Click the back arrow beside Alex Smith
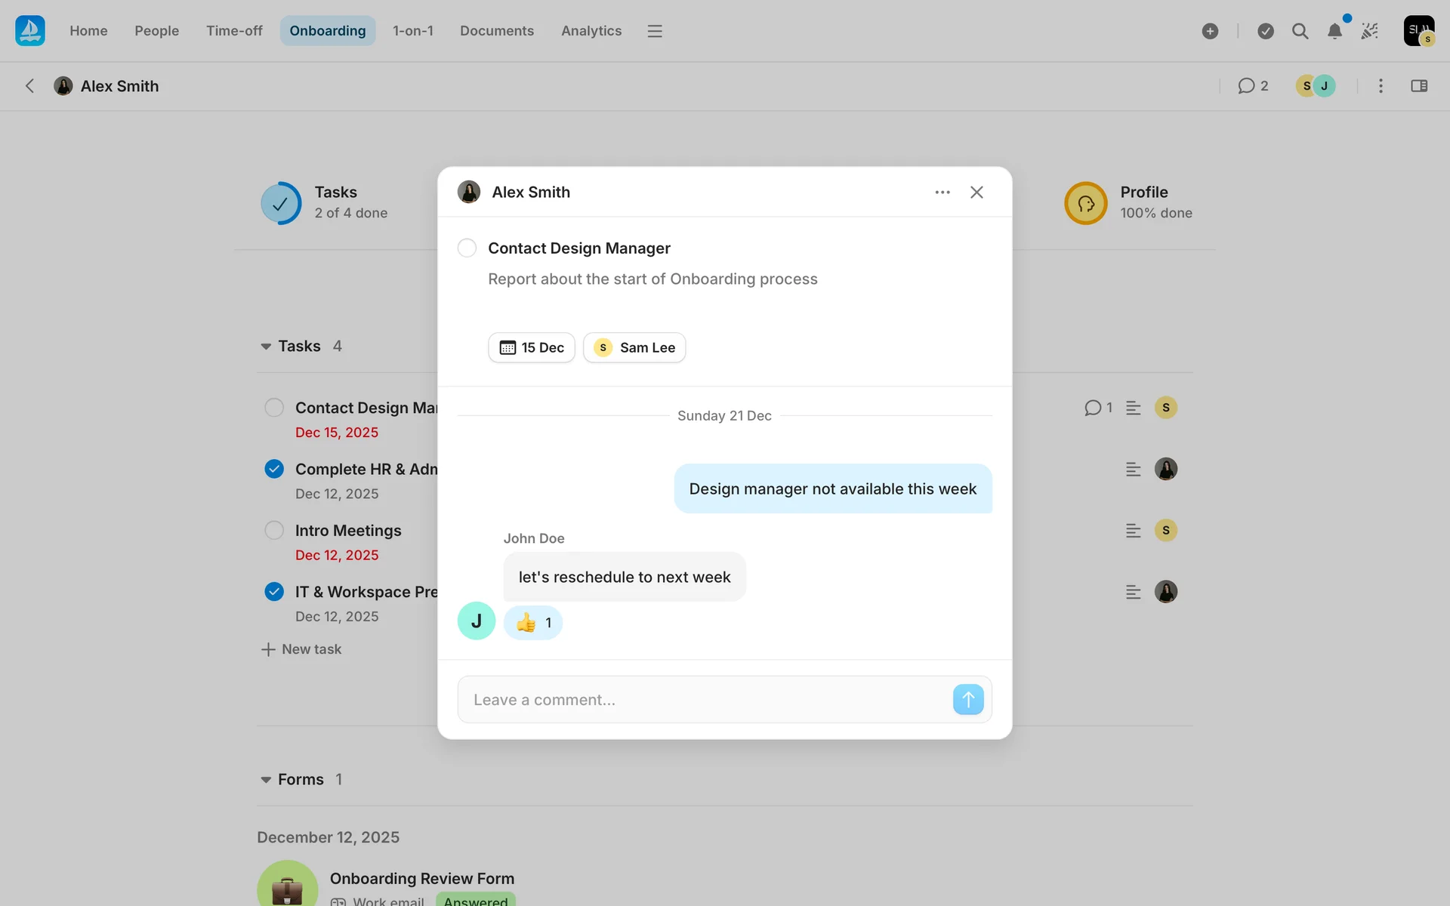This screenshot has width=1450, height=906. point(29,86)
